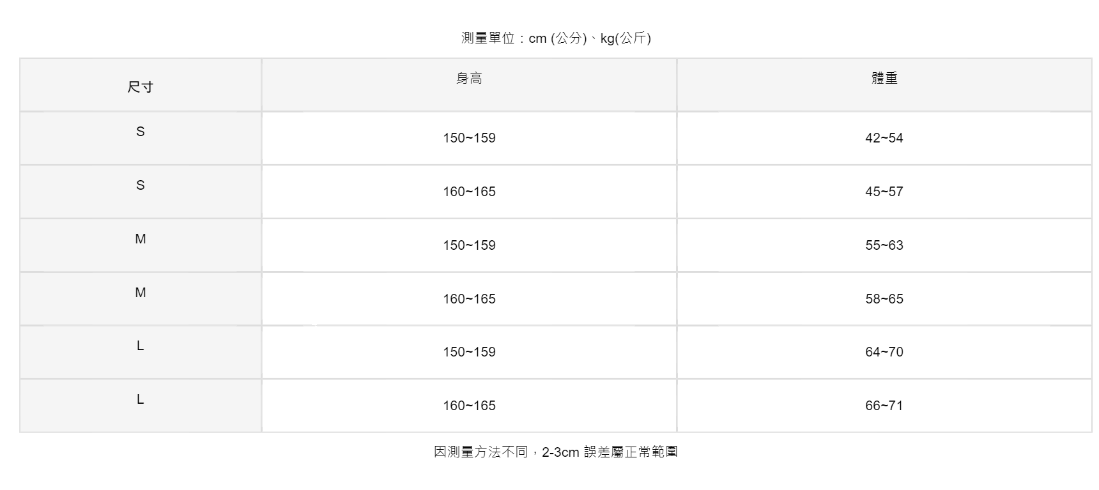
Task: Click the 尺寸 column header
Action: point(141,87)
